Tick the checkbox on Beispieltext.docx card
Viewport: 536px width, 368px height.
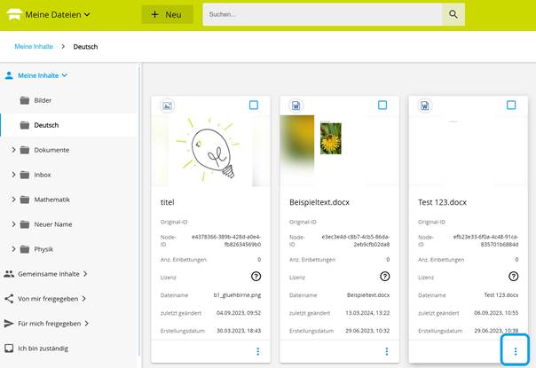click(382, 105)
